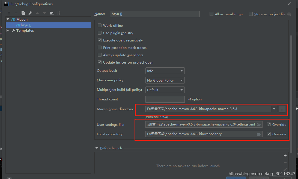Browse for user settings file folder icon
Screen dimensions: 298x179
(259, 124)
